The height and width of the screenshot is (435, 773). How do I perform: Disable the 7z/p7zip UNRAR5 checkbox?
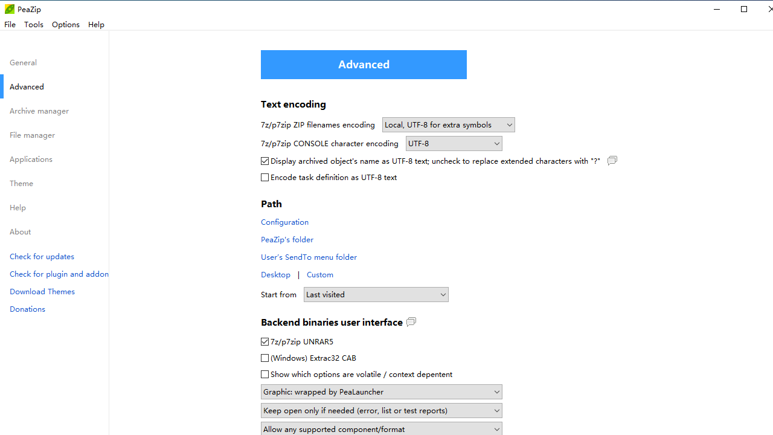click(x=265, y=342)
